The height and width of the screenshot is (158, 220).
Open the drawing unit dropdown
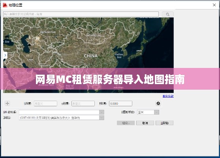[x=156, y=112]
